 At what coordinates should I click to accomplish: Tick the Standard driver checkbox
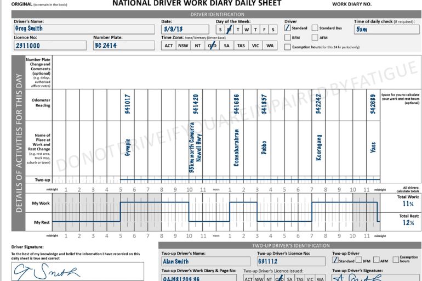click(287, 28)
